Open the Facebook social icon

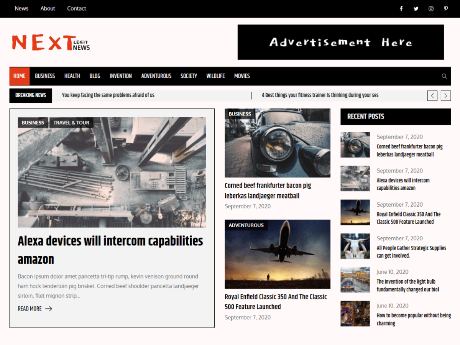coord(401,8)
